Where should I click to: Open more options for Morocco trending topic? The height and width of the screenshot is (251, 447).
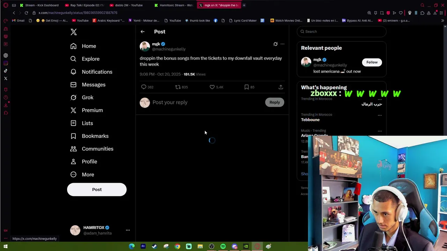click(380, 99)
